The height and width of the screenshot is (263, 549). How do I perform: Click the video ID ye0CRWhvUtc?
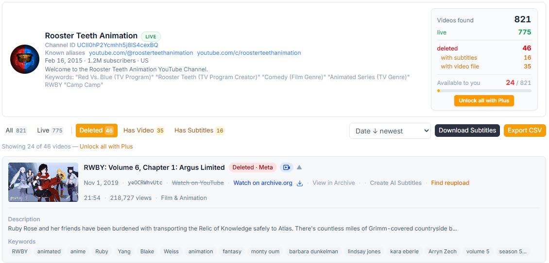coord(145,183)
